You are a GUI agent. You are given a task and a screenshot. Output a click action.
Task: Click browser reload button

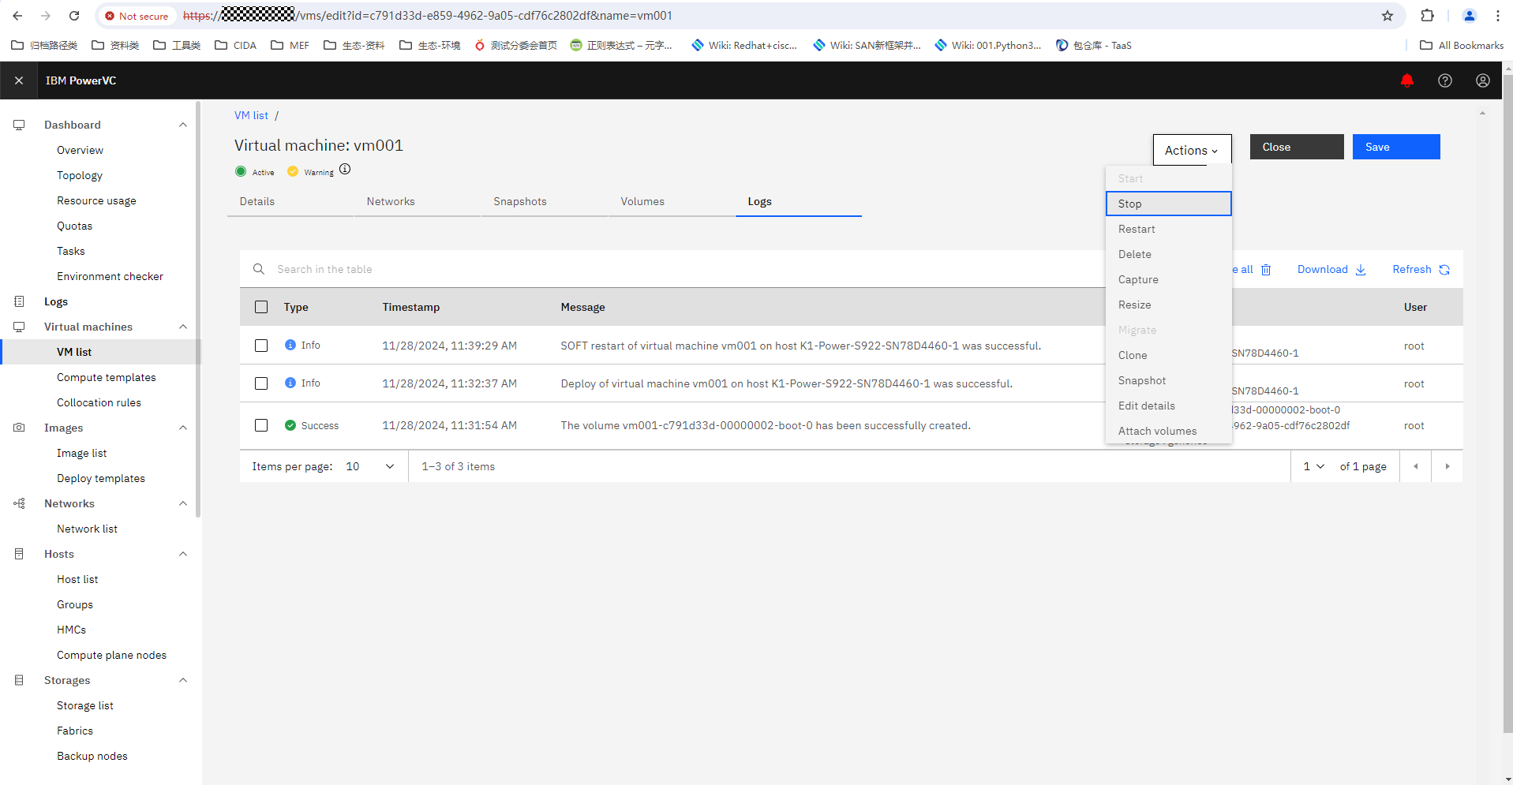pyautogui.click(x=74, y=16)
